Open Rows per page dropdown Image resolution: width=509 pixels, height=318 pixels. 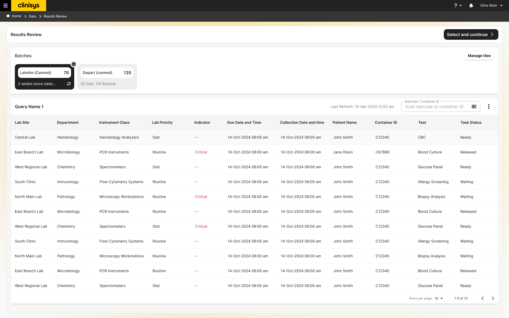(x=439, y=298)
